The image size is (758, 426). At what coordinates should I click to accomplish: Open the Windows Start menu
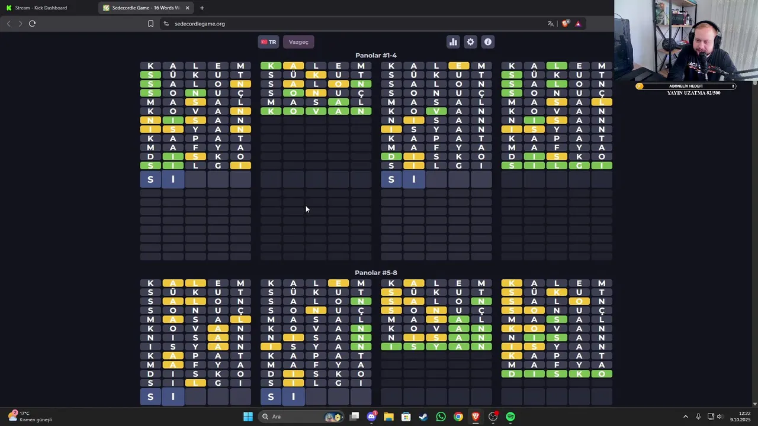(248, 417)
